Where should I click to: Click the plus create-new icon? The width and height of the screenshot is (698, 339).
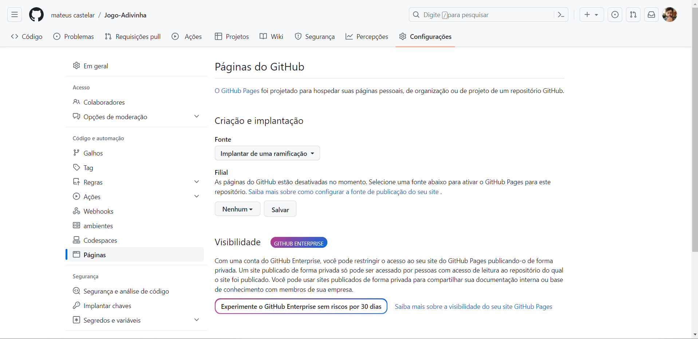point(587,15)
